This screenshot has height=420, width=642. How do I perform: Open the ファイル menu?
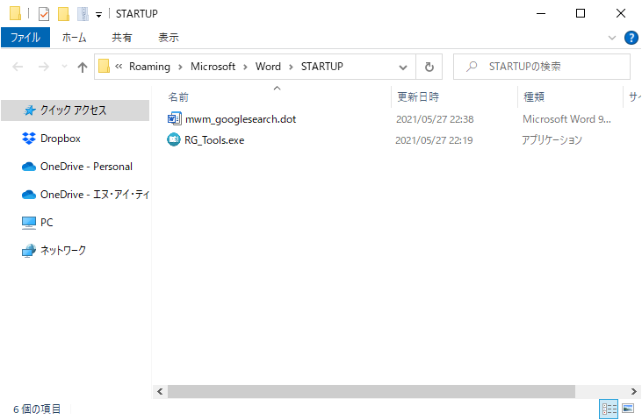[x=25, y=38]
